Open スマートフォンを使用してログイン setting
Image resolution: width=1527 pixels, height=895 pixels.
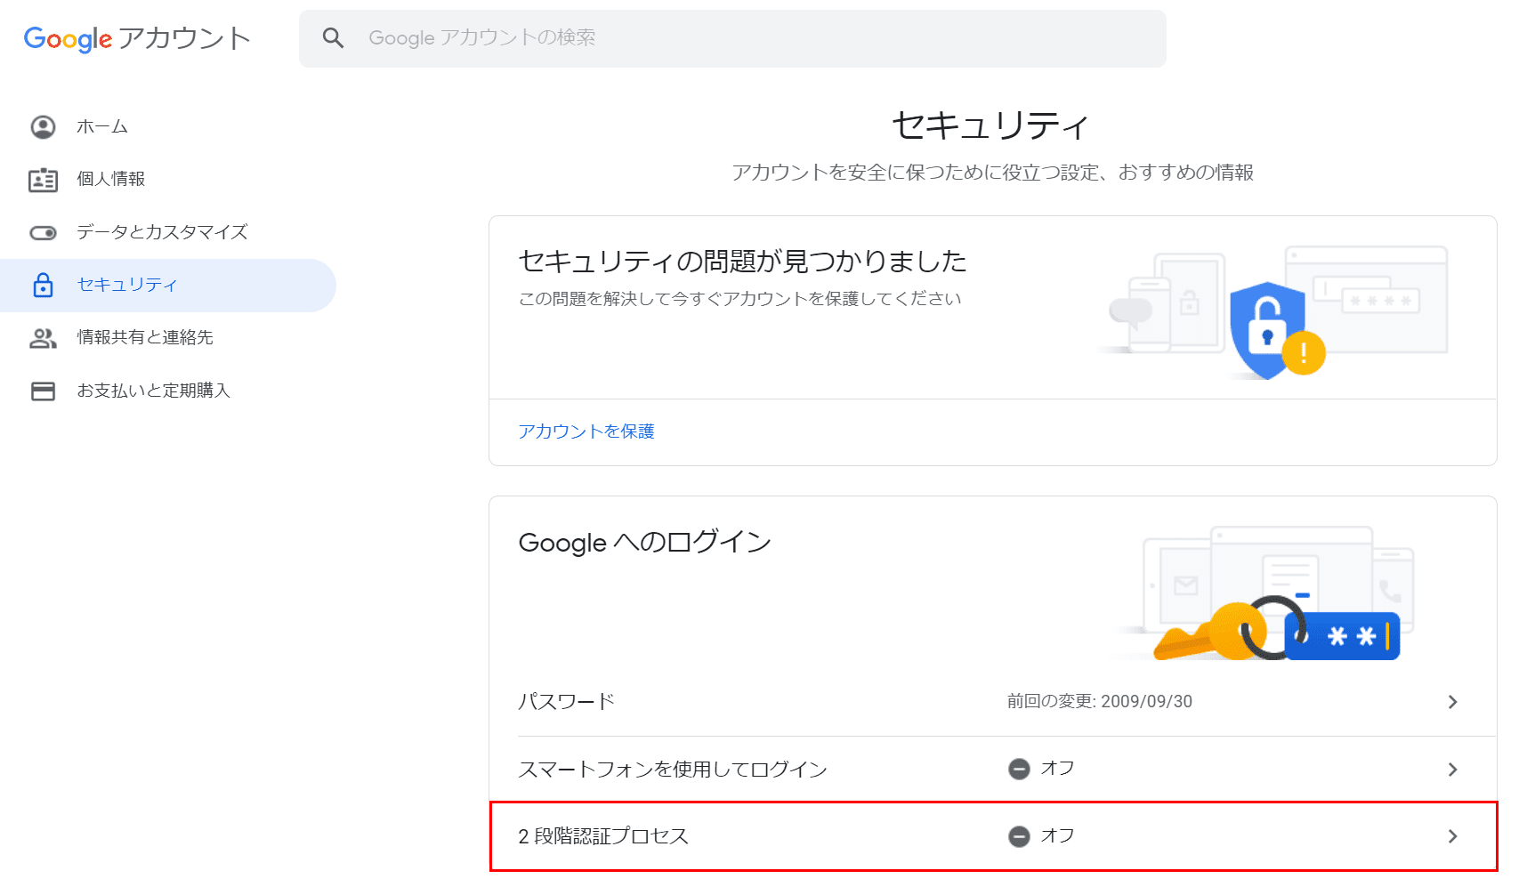pyautogui.click(x=992, y=770)
